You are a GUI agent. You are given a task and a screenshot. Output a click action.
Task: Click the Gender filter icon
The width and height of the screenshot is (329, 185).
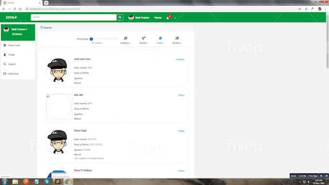coord(177,38)
